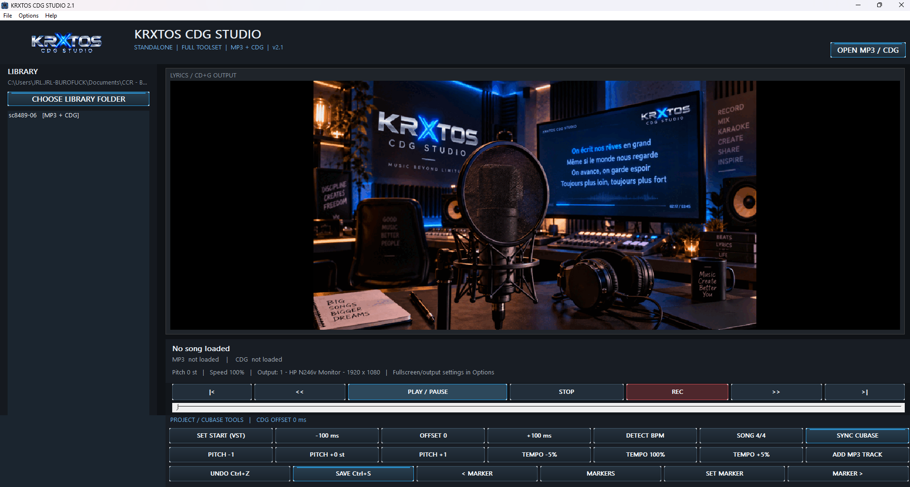
Task: Open the Options menu
Action: point(29,16)
